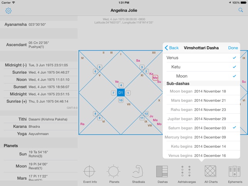Tap sign number 11 box in chart
The image size is (248, 186).
coord(142,118)
